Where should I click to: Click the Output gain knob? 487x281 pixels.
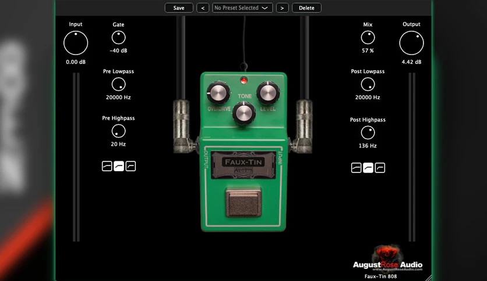(411, 43)
